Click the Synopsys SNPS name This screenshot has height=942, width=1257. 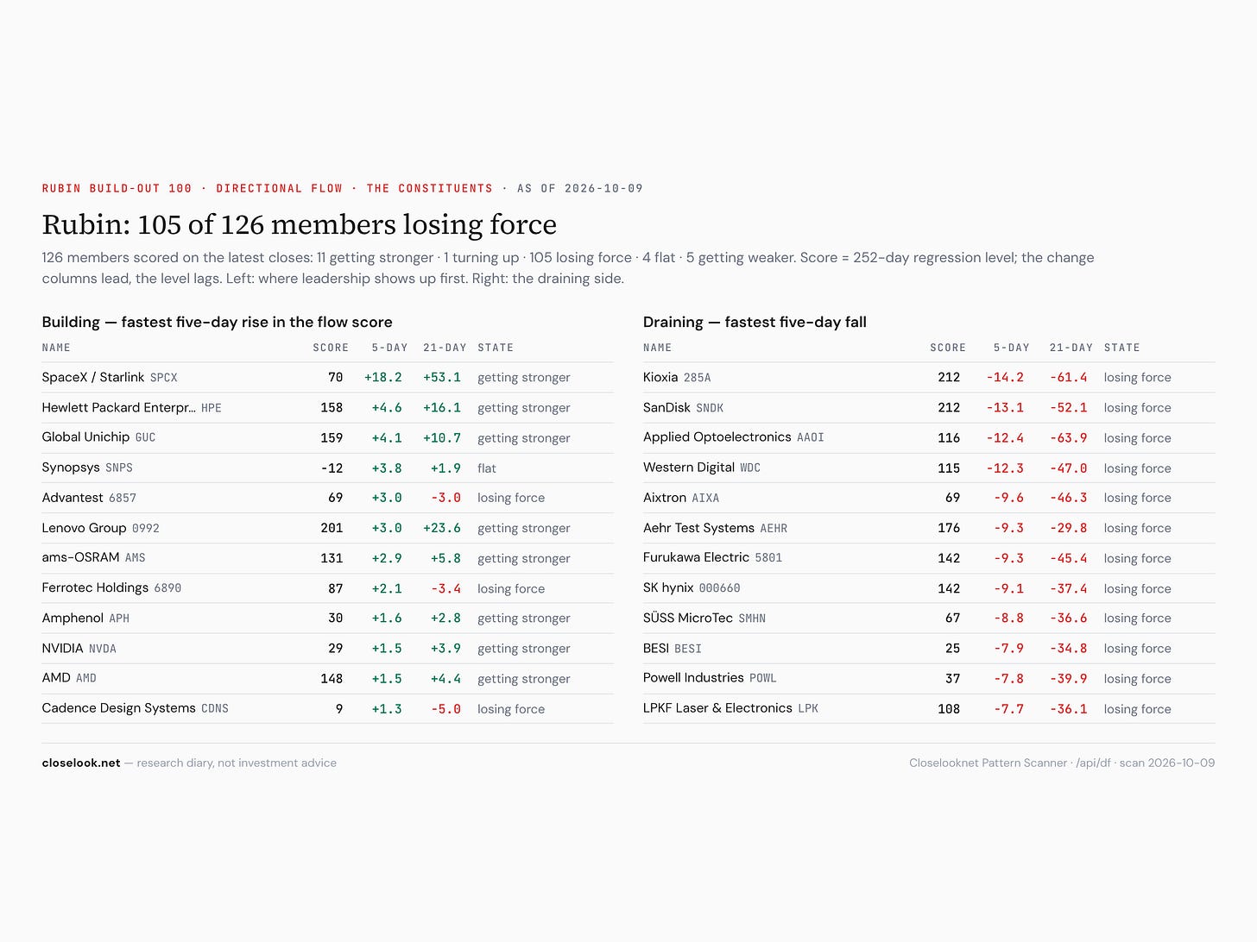click(x=87, y=468)
